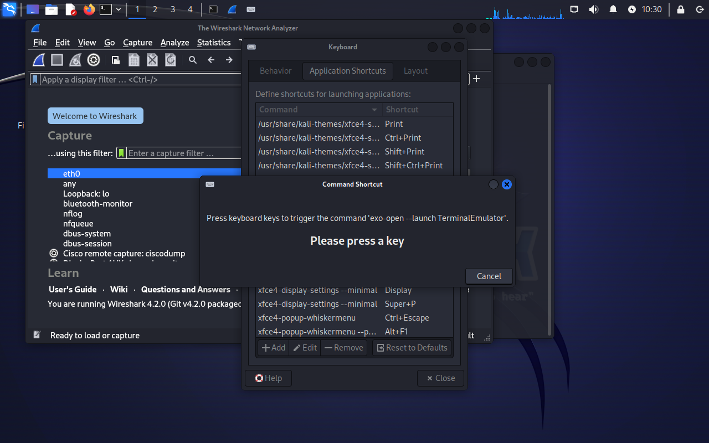Launch the text editor from the panel
This screenshot has height=443, width=709.
pyautogui.click(x=70, y=9)
